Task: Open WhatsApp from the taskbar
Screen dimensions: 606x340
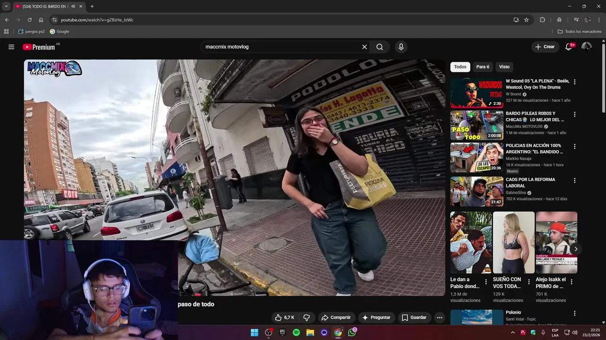Action: [x=352, y=332]
